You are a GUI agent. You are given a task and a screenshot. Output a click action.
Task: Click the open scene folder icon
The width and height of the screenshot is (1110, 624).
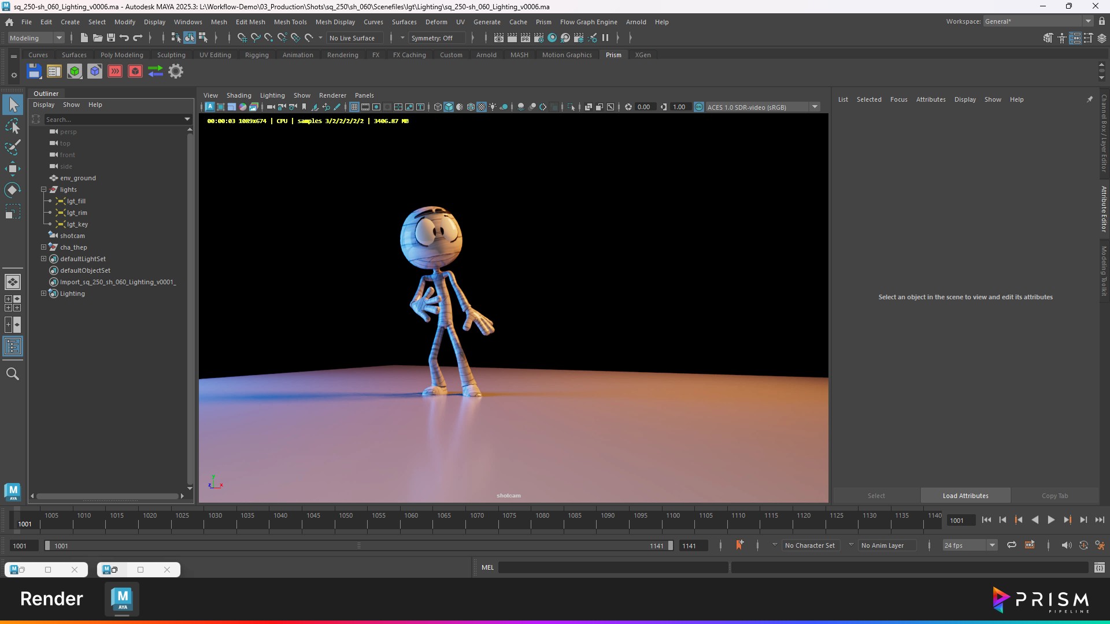[x=98, y=38]
